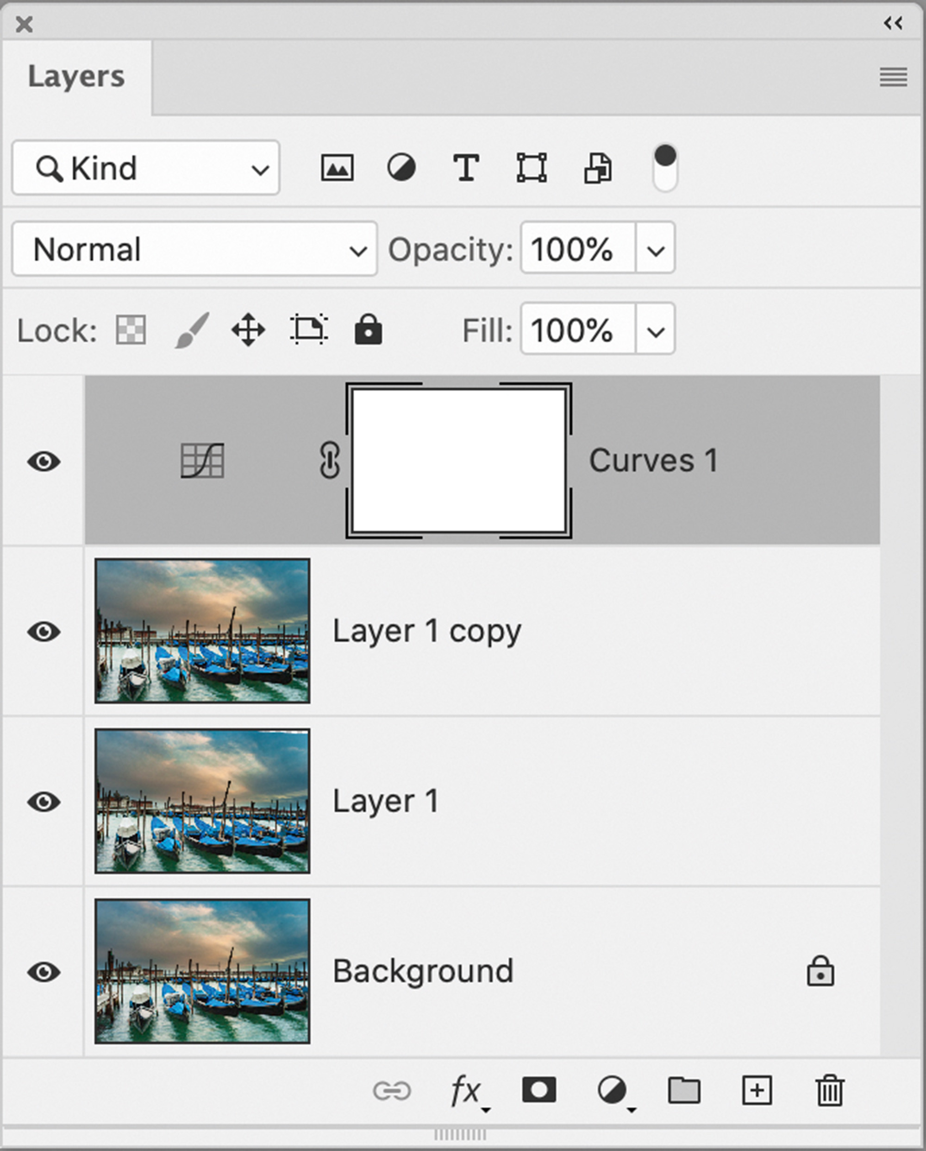Filter layers by adjustment layer icon

pyautogui.click(x=401, y=168)
